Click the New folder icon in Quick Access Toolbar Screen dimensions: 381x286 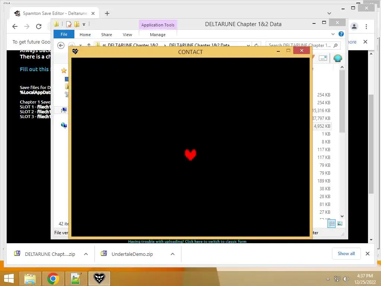(x=77, y=24)
